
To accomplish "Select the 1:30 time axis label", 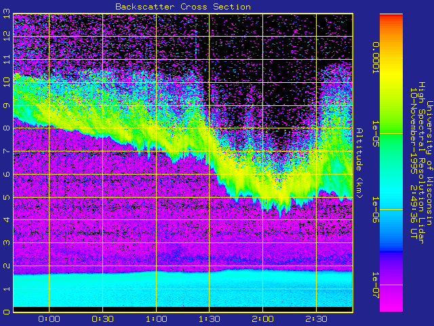I will pyautogui.click(x=210, y=319).
